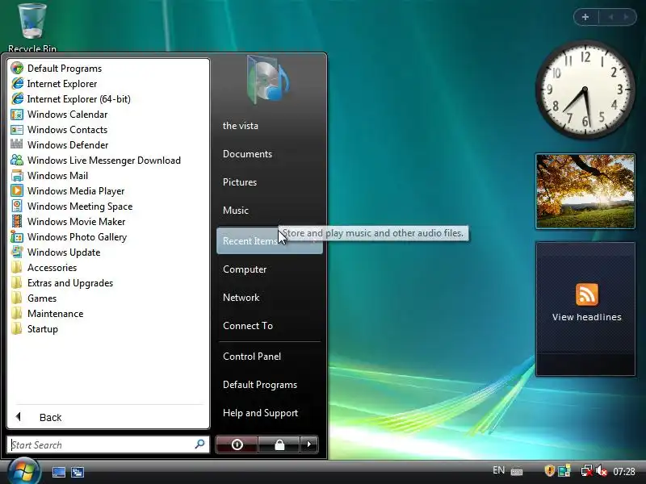Image resolution: width=646 pixels, height=484 pixels.
Task: Click the EN language indicator
Action: point(498,470)
